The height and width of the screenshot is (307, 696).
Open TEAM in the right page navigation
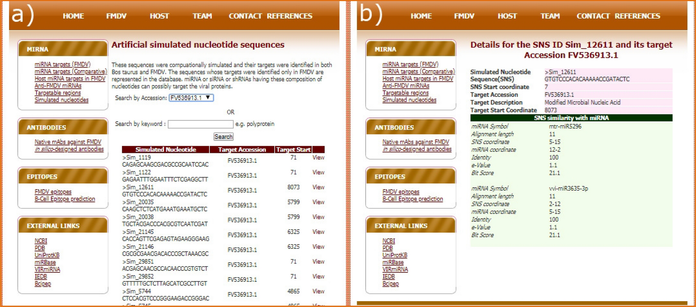tap(550, 16)
